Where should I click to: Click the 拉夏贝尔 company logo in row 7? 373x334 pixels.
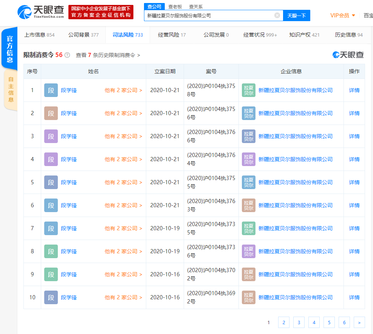pos(249,229)
